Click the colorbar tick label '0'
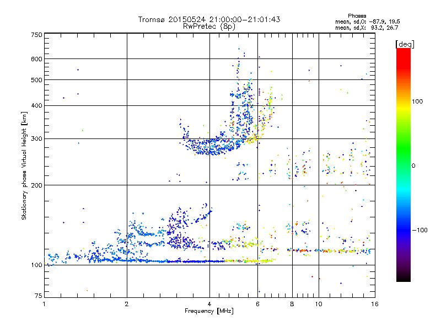441x331 pixels. 413,165
